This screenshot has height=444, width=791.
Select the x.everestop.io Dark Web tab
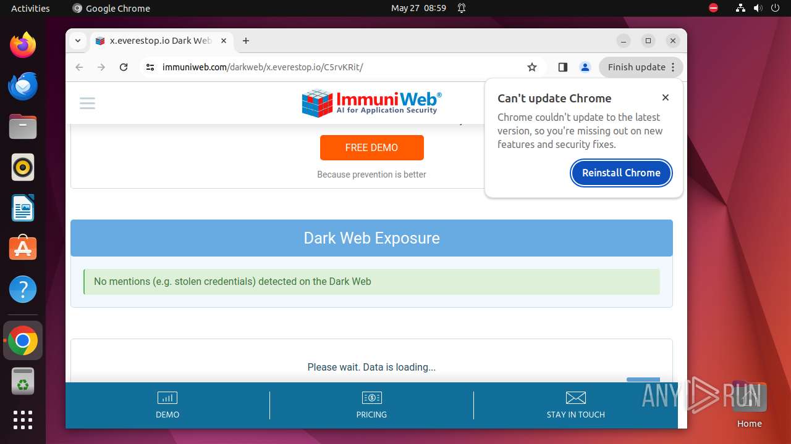pos(161,41)
